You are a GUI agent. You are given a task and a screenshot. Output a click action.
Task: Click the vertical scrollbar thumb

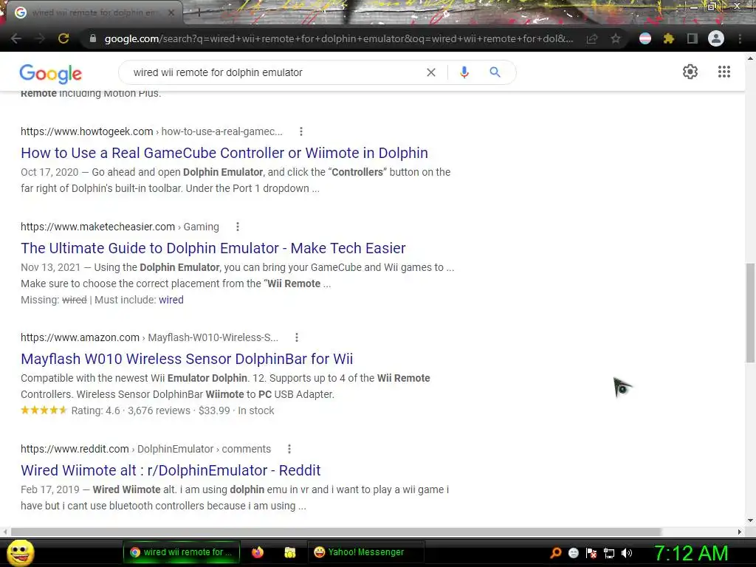tap(750, 312)
